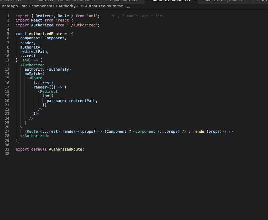Open the src breadcrumb segment
The height and width of the screenshot is (220, 268).
pos(25,6)
